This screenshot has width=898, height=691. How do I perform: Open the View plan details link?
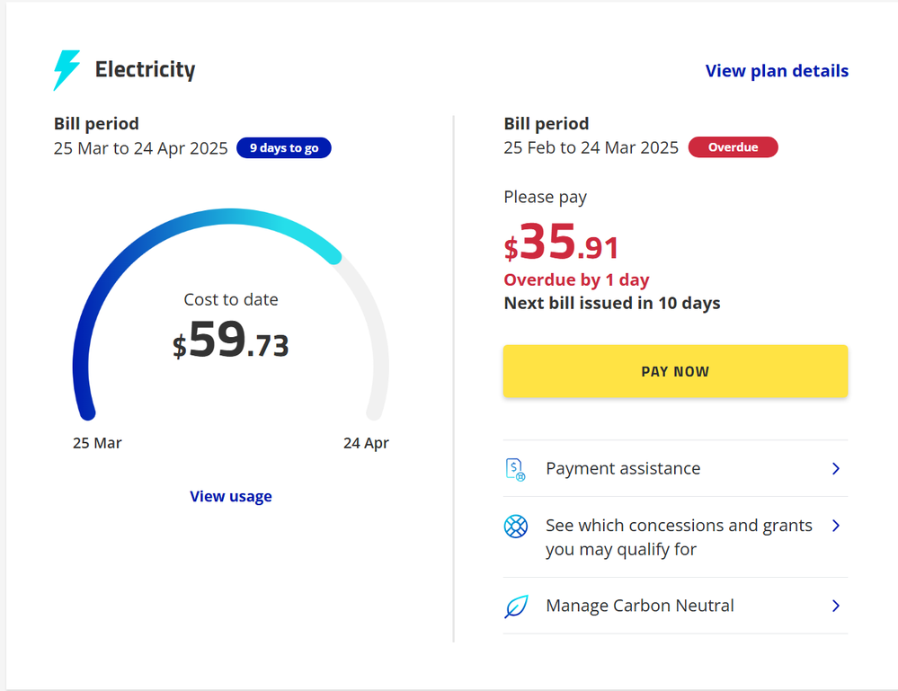coord(777,71)
